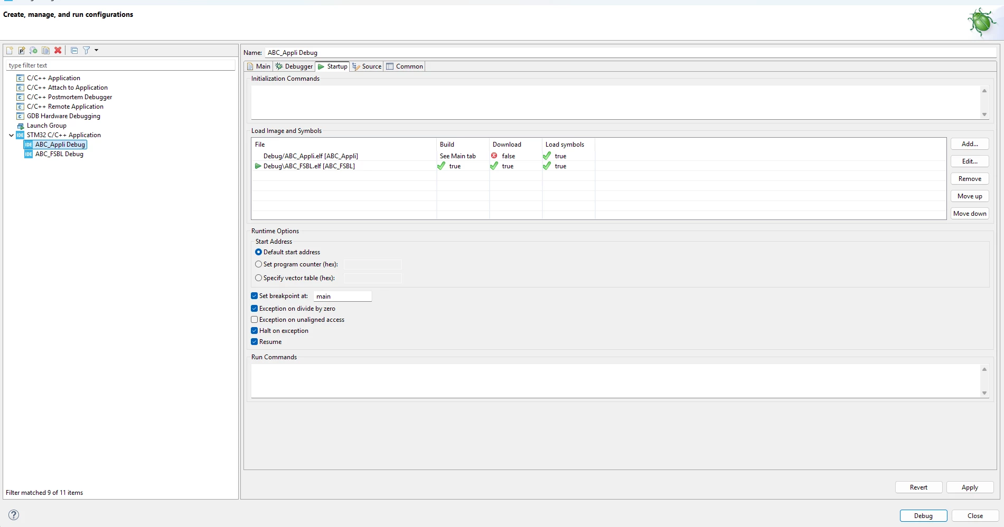Click the STM32 C/C++ Application IDE icon
Viewport: 1004px width, 527px height.
point(20,135)
